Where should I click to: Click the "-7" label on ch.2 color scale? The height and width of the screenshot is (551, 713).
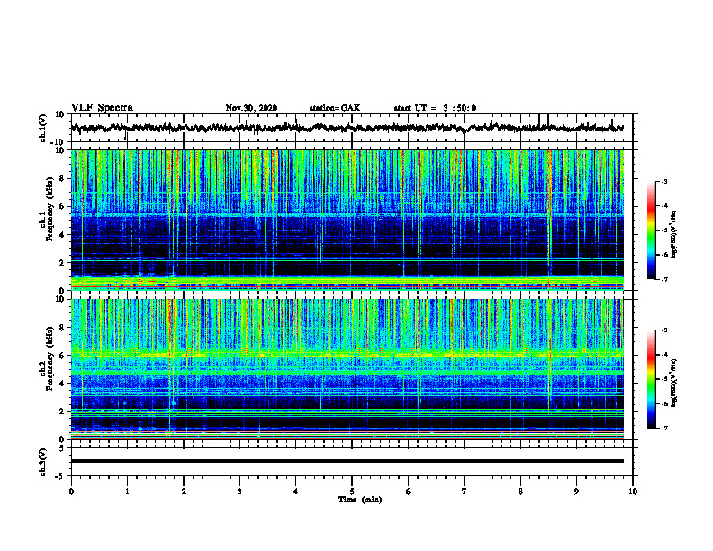[663, 429]
